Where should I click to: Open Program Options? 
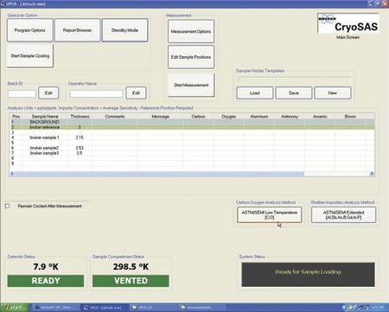point(30,30)
